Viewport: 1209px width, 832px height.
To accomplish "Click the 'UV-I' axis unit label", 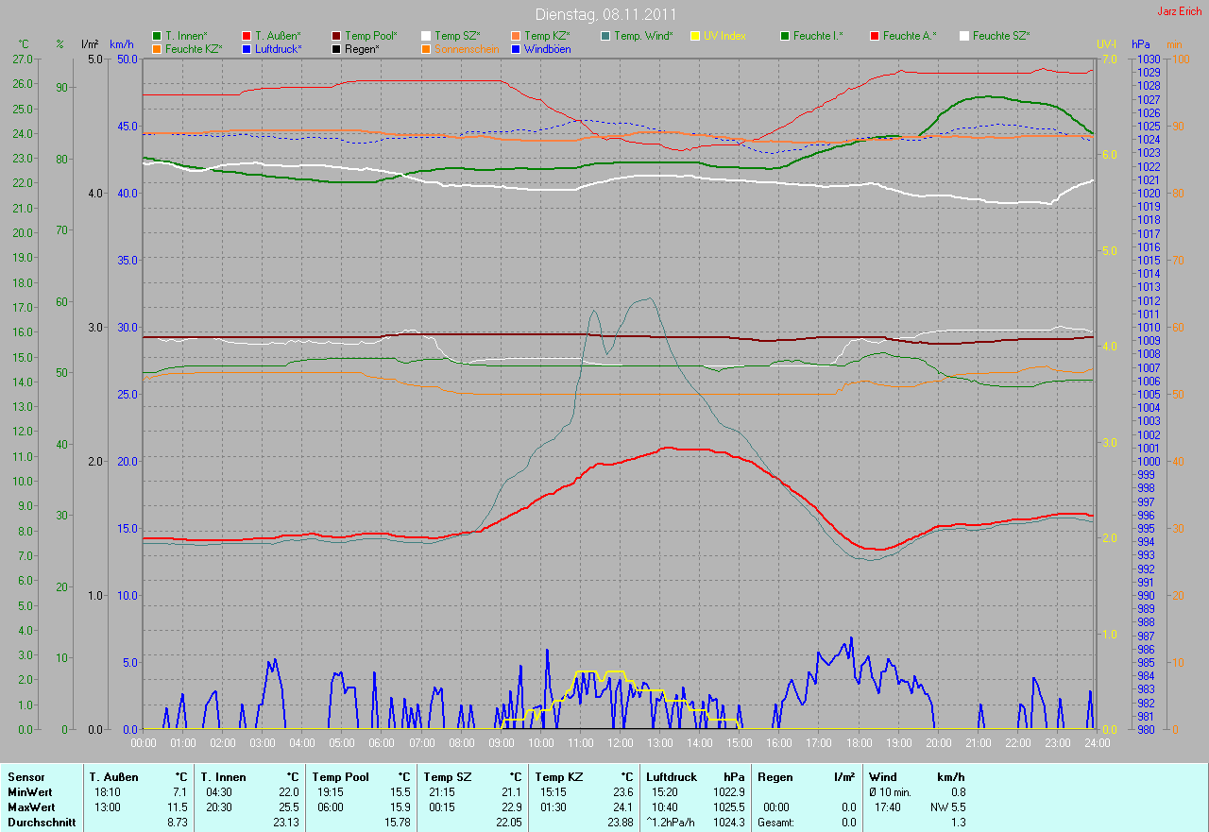I will (1106, 44).
